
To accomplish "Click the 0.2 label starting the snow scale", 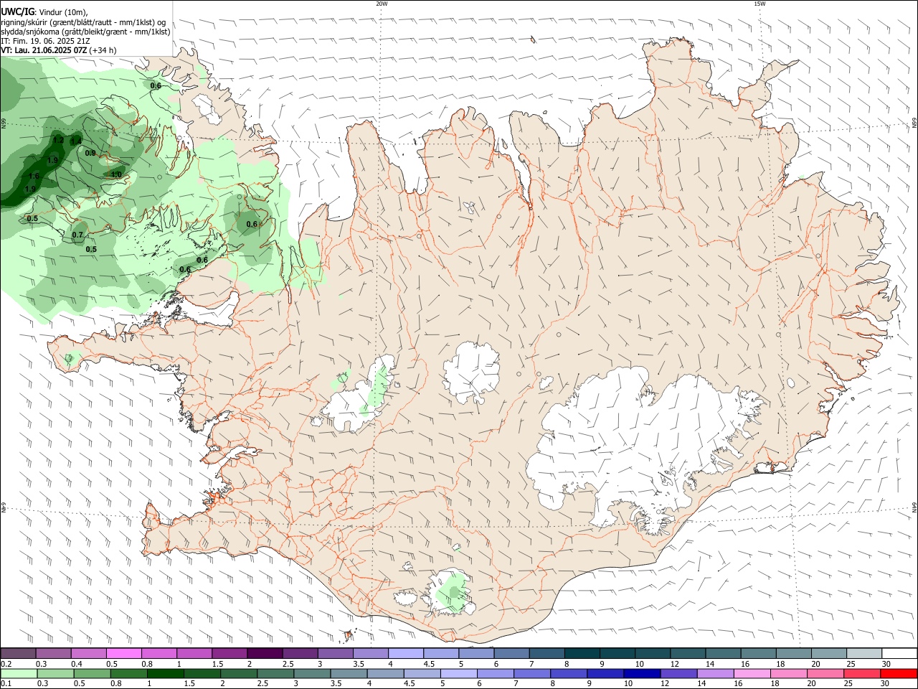I will click(x=6, y=664).
